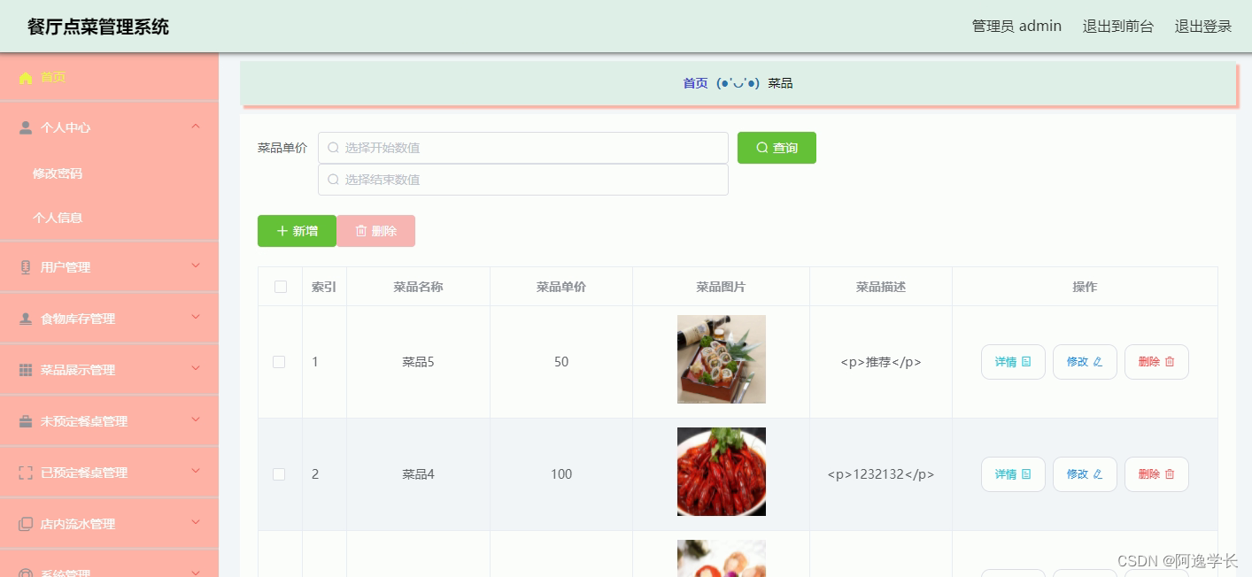Click the <p>推荐</p> description cell

pyautogui.click(x=881, y=362)
